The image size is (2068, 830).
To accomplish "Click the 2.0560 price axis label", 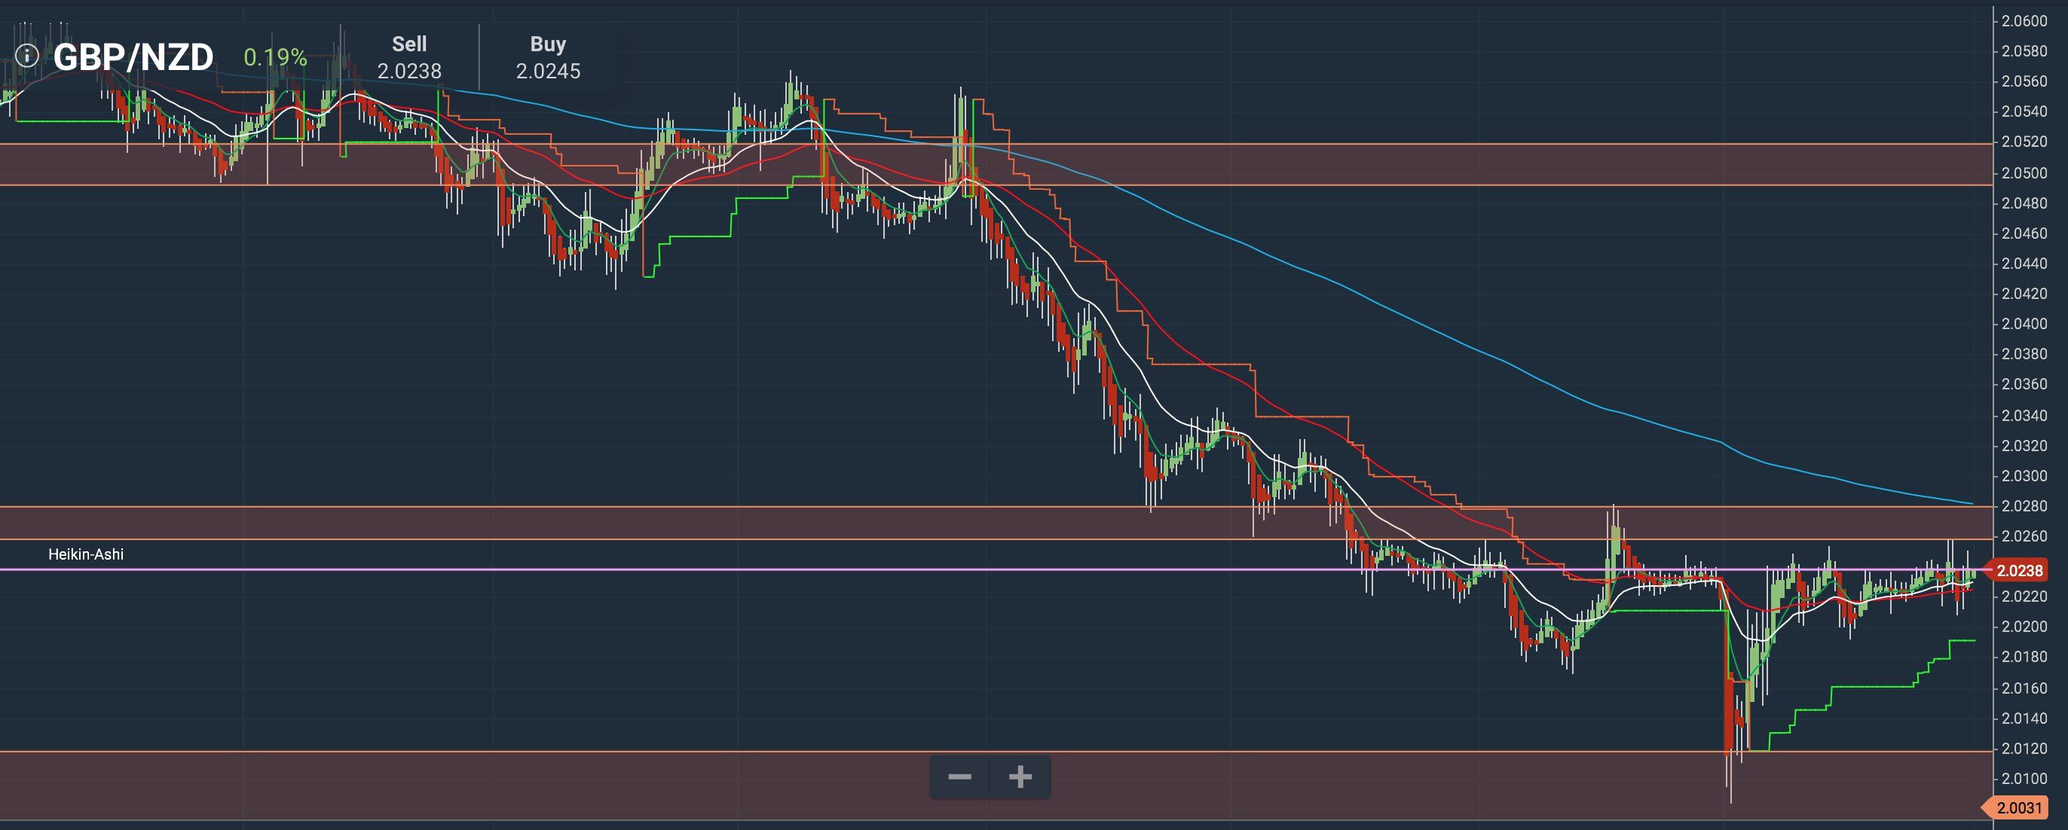I will (2024, 81).
